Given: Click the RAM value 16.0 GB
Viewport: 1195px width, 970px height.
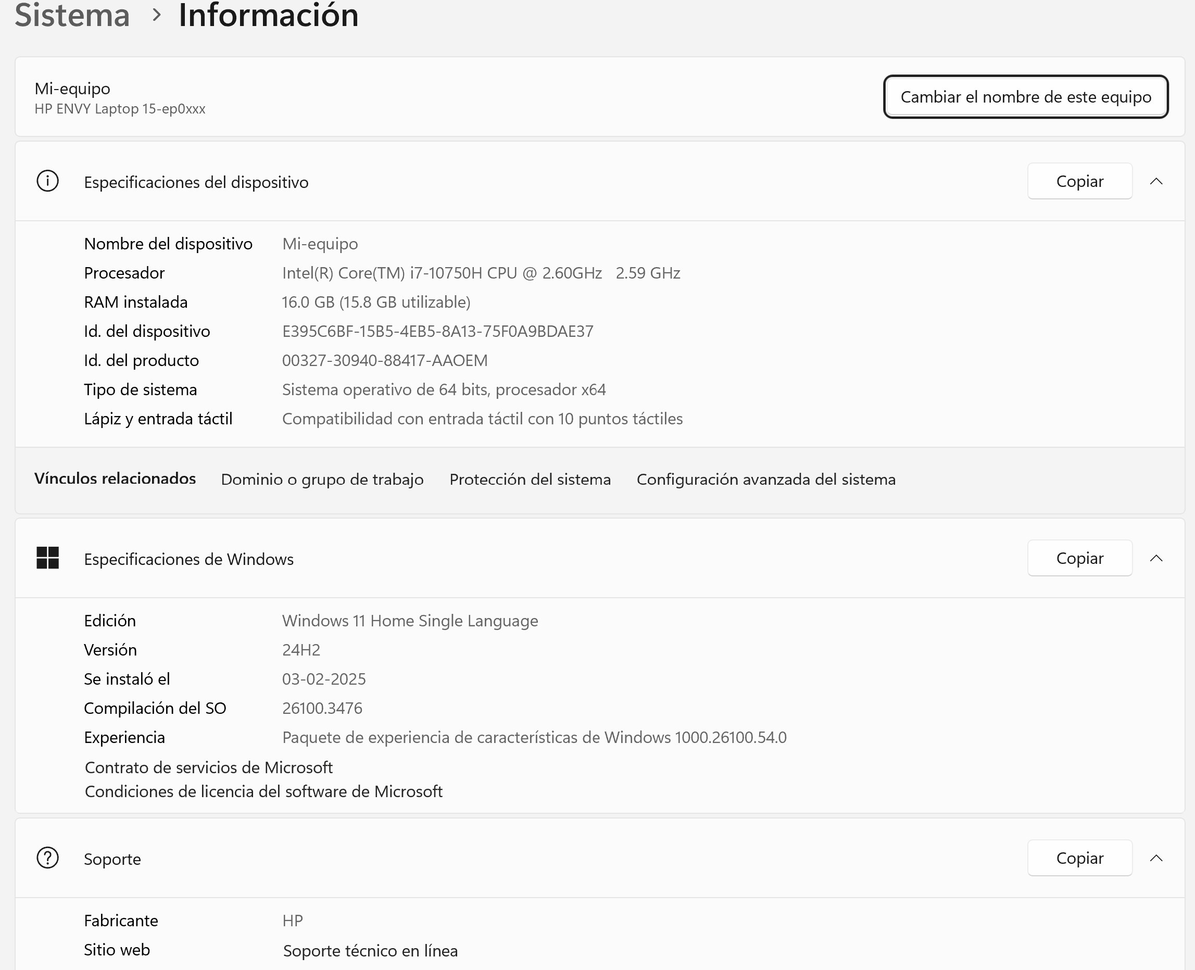Looking at the screenshot, I should coord(376,303).
